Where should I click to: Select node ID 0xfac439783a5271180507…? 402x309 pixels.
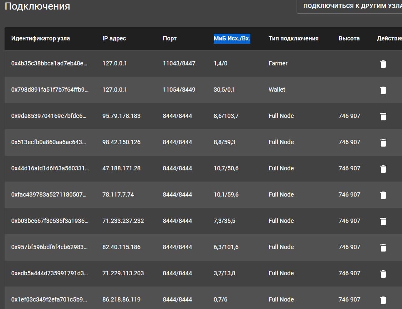[49, 194]
